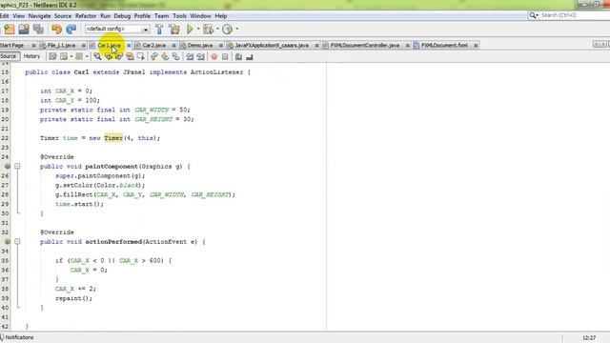Redo the last undone action
This screenshot has width=610, height=343.
(x=71, y=30)
